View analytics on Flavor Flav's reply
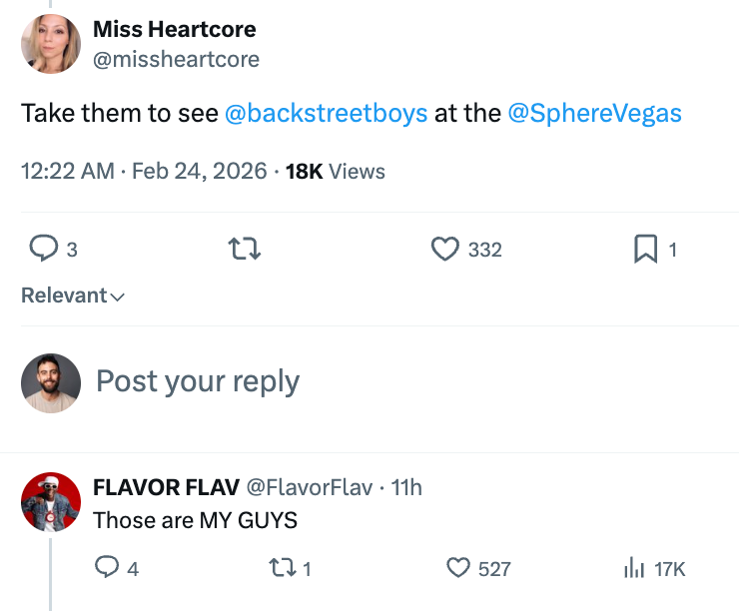 634,568
